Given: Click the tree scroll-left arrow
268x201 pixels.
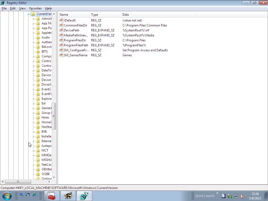Looking at the screenshot, I should (3, 182).
